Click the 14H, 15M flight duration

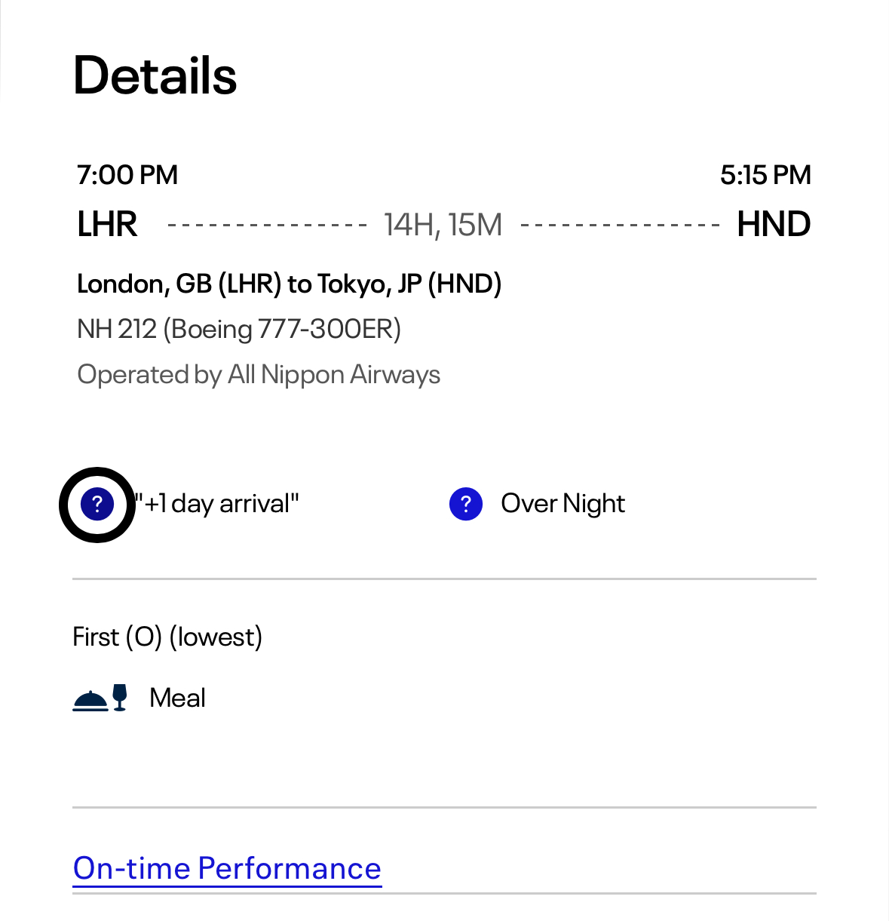pyautogui.click(x=443, y=225)
